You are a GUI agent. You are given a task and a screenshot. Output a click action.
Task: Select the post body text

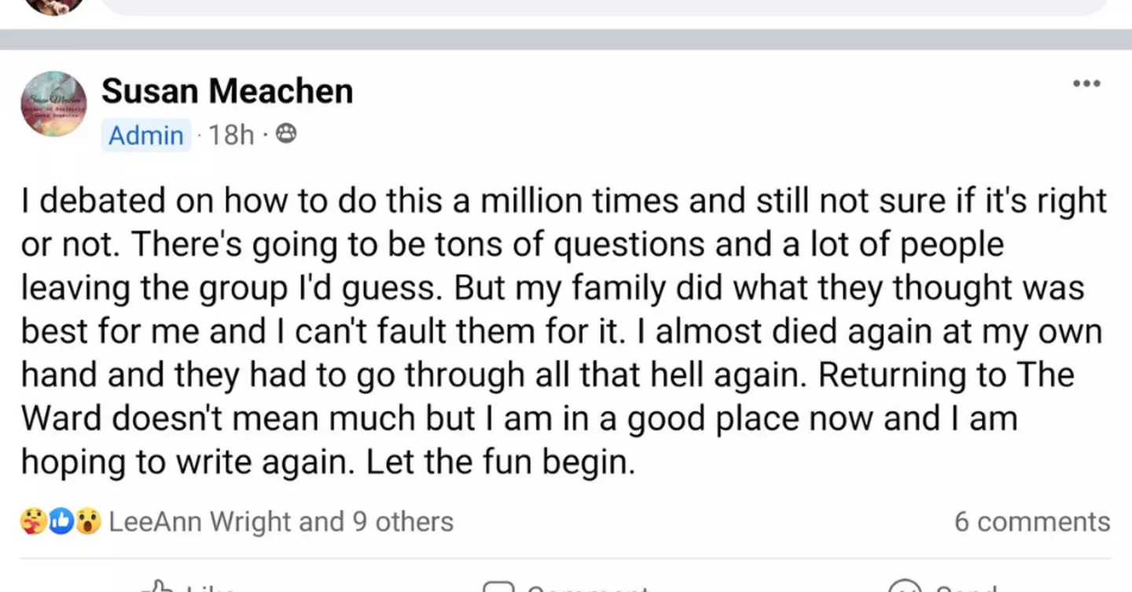(562, 330)
